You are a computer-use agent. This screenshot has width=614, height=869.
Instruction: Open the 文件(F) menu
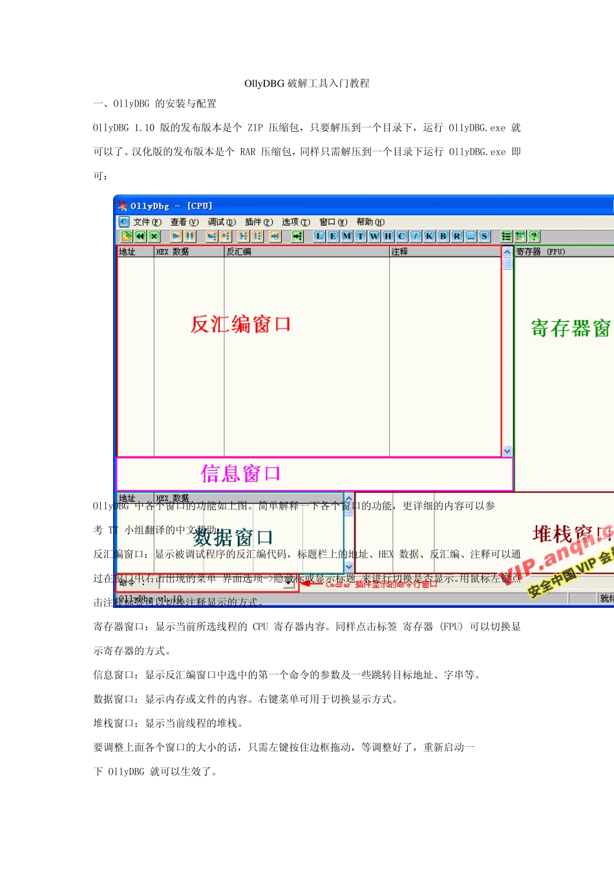tap(147, 222)
